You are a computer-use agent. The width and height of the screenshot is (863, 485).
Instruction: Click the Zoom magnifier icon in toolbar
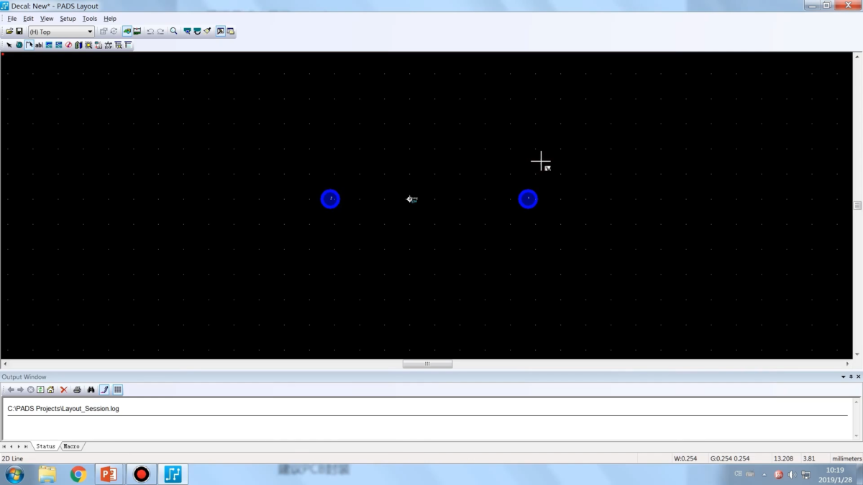(173, 32)
